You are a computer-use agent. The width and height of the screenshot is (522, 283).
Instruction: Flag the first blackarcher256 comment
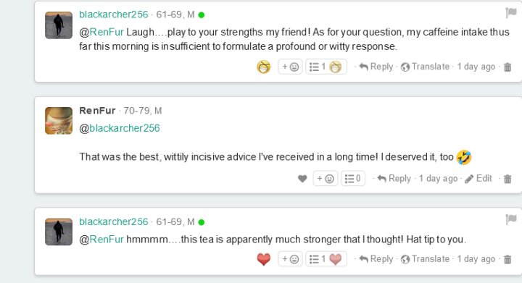[510, 13]
